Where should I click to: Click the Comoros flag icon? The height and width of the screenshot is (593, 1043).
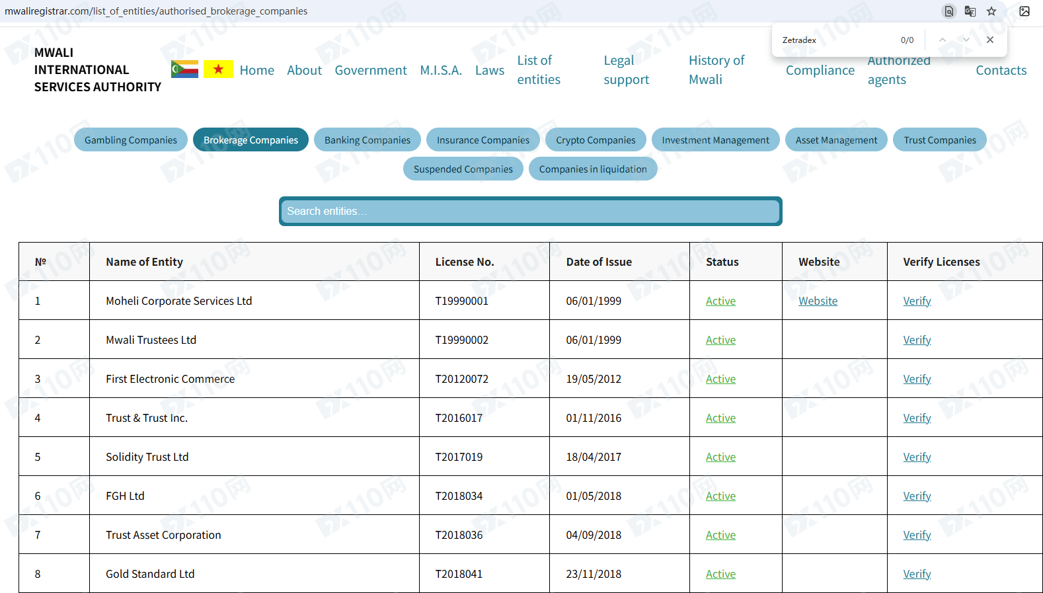click(x=184, y=69)
